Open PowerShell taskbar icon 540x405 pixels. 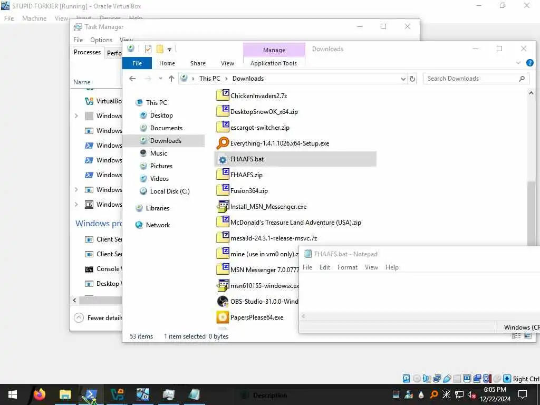pyautogui.click(x=91, y=394)
